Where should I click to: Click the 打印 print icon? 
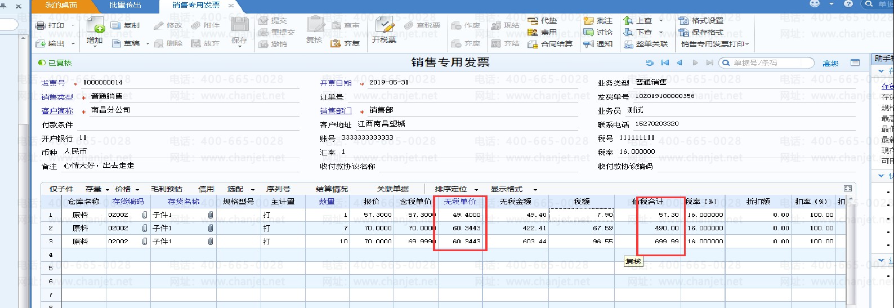point(40,25)
